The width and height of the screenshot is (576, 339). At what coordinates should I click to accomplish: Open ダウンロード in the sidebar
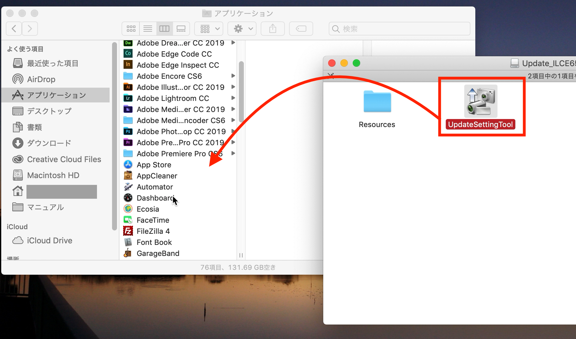click(x=55, y=143)
